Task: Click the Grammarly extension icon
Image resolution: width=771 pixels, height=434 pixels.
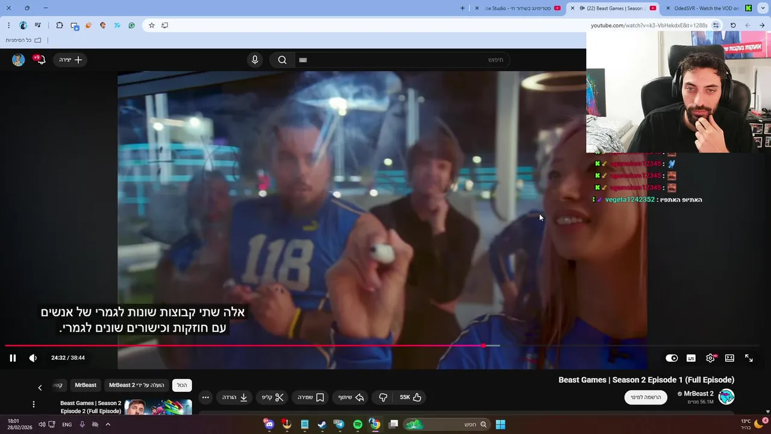Action: (x=131, y=25)
